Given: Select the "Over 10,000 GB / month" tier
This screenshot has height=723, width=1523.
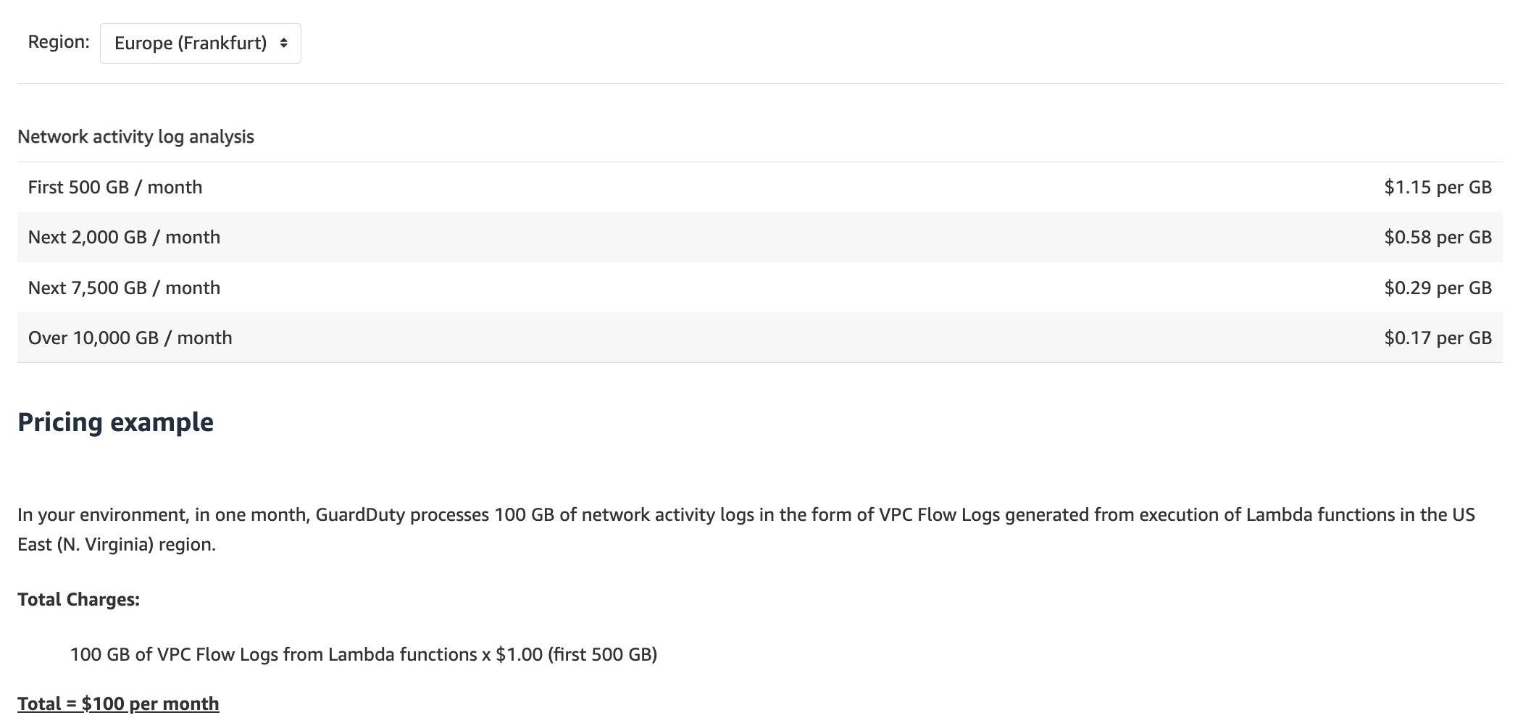Looking at the screenshot, I should (130, 338).
